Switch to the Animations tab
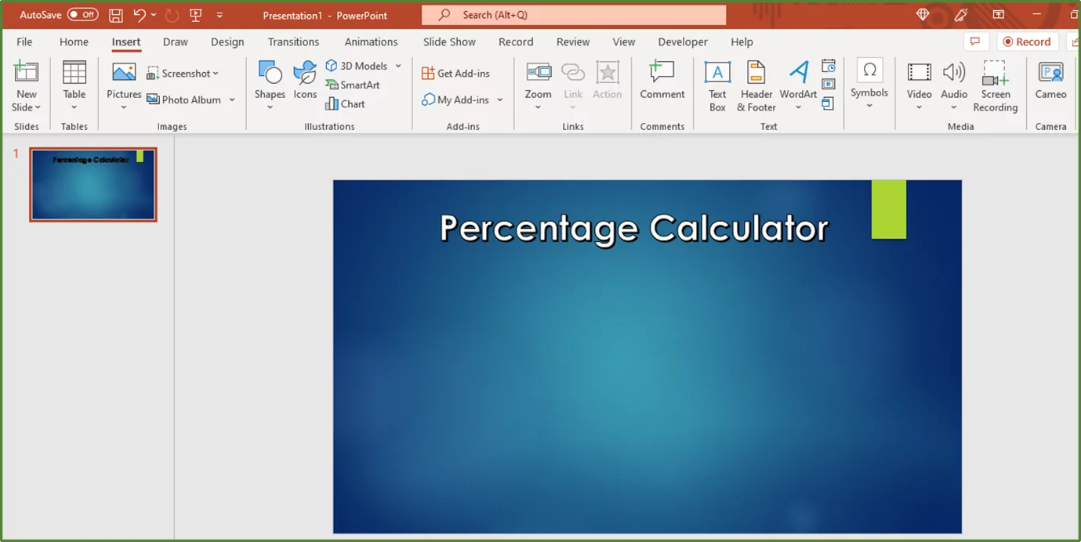The height and width of the screenshot is (542, 1081). pyautogui.click(x=371, y=42)
